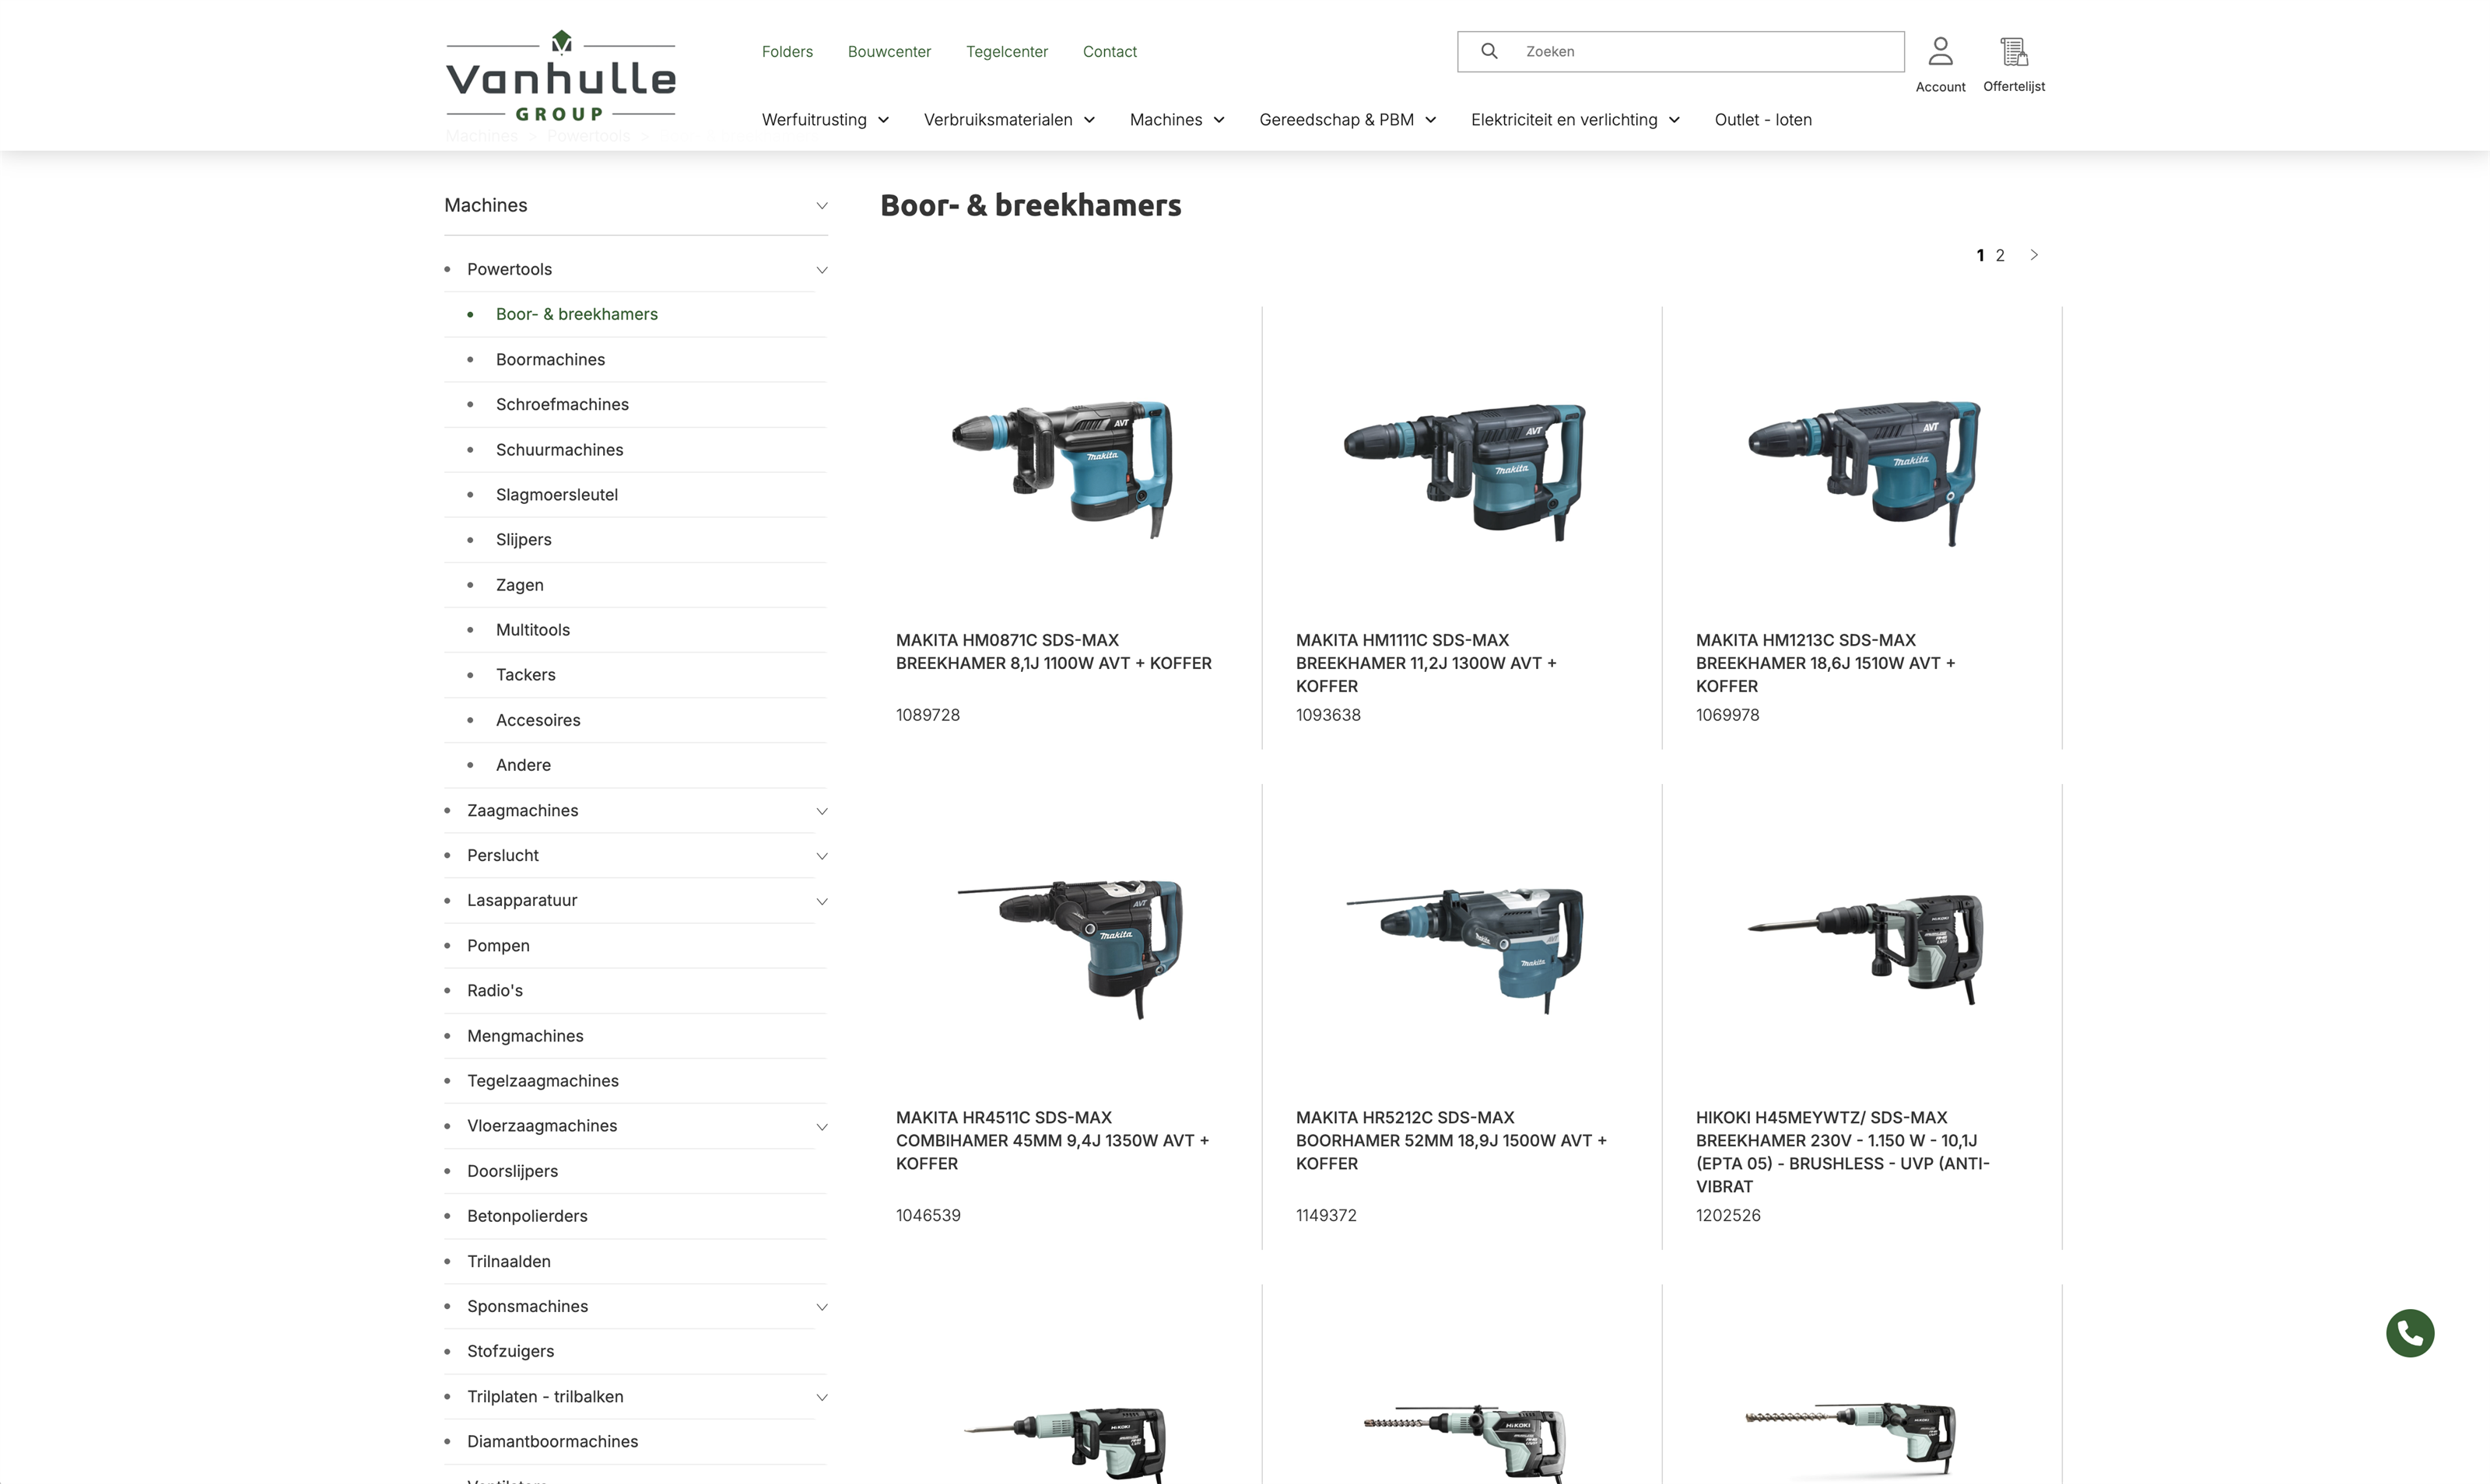Go to page 2 of results

point(2000,256)
